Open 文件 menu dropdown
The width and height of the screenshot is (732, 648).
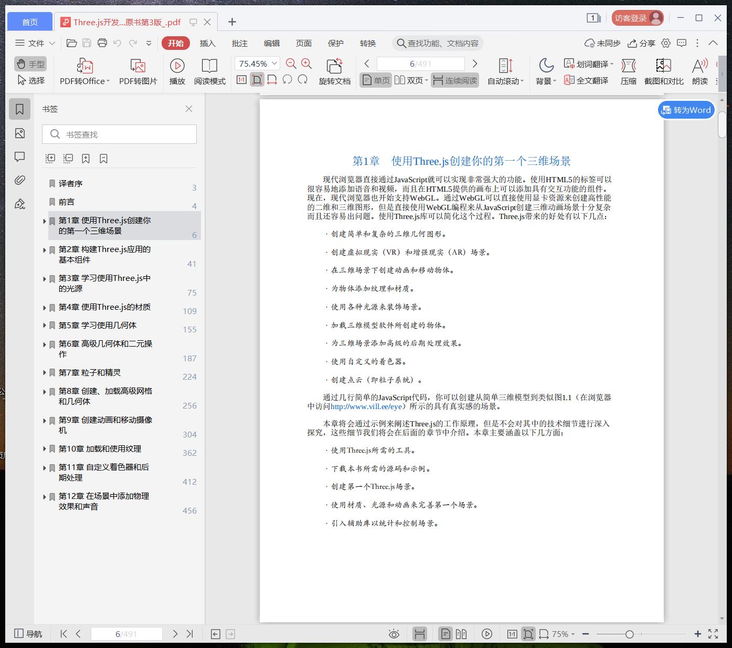(x=35, y=43)
